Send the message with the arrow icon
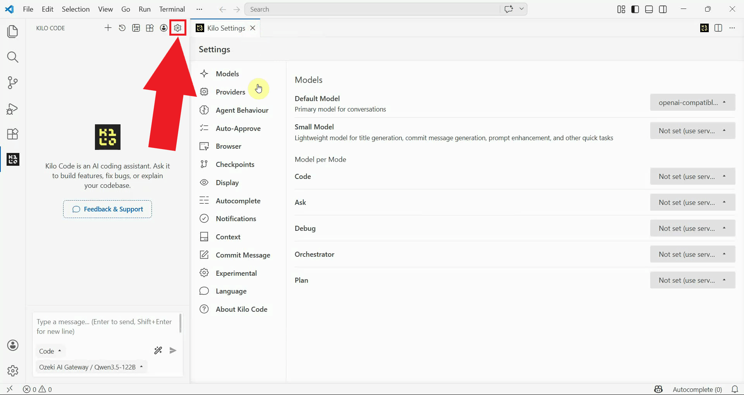 [x=173, y=350]
